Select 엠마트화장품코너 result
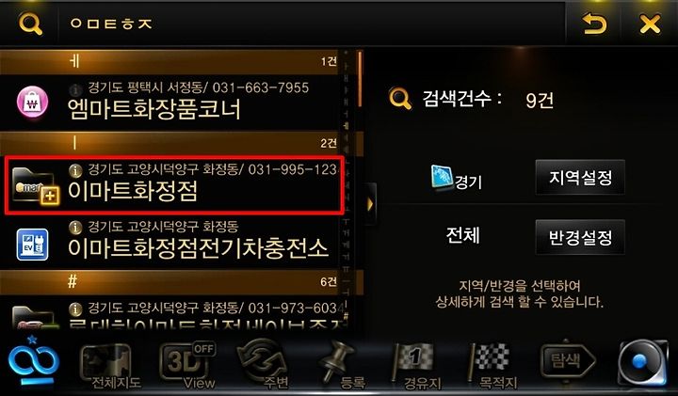This screenshot has height=396, width=678. (173, 103)
